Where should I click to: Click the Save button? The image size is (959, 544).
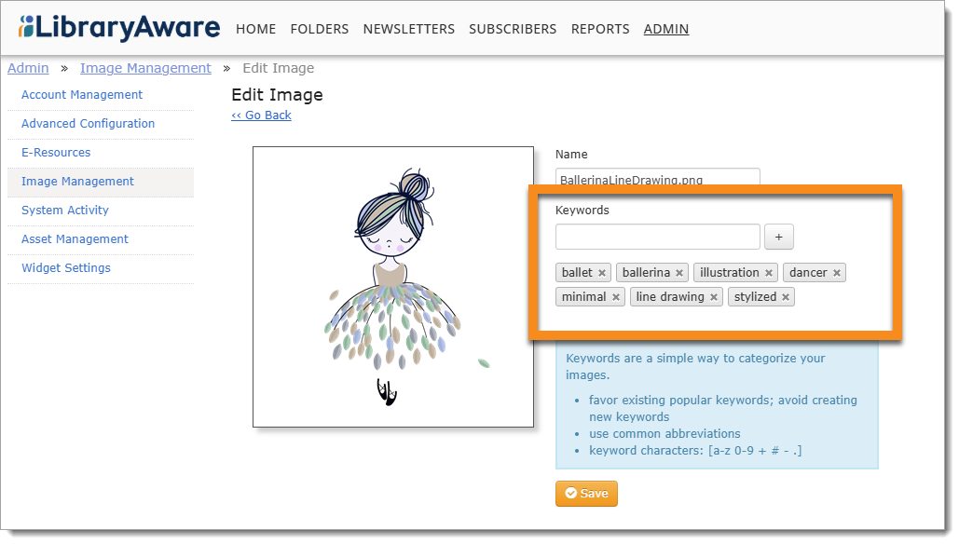point(586,494)
